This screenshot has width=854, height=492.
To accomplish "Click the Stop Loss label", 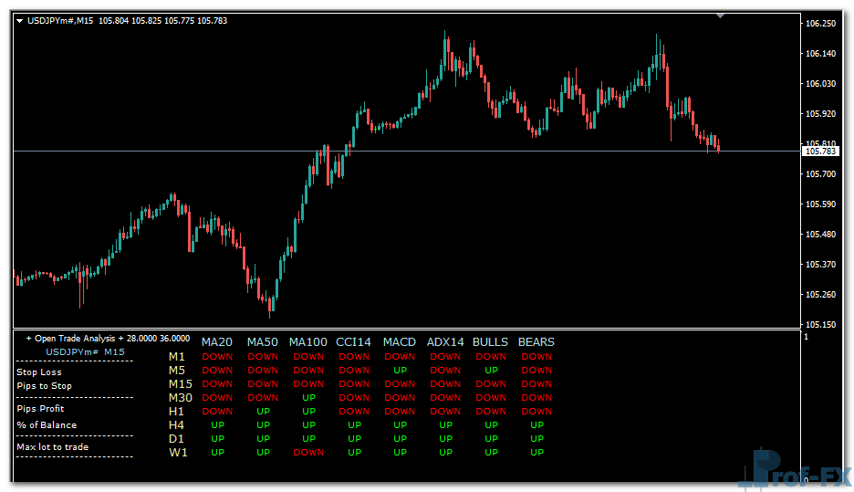I will 39,372.
